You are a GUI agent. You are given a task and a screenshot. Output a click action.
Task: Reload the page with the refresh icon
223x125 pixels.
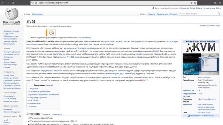[x=13, y=3]
